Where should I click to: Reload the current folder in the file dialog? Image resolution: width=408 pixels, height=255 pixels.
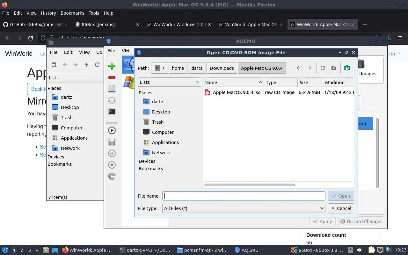pos(323,68)
